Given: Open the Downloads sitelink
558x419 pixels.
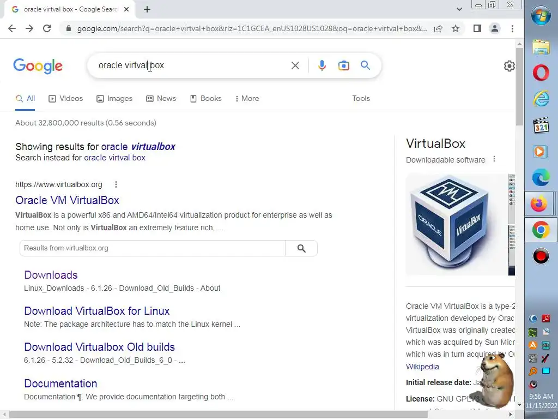Looking at the screenshot, I should [51, 275].
